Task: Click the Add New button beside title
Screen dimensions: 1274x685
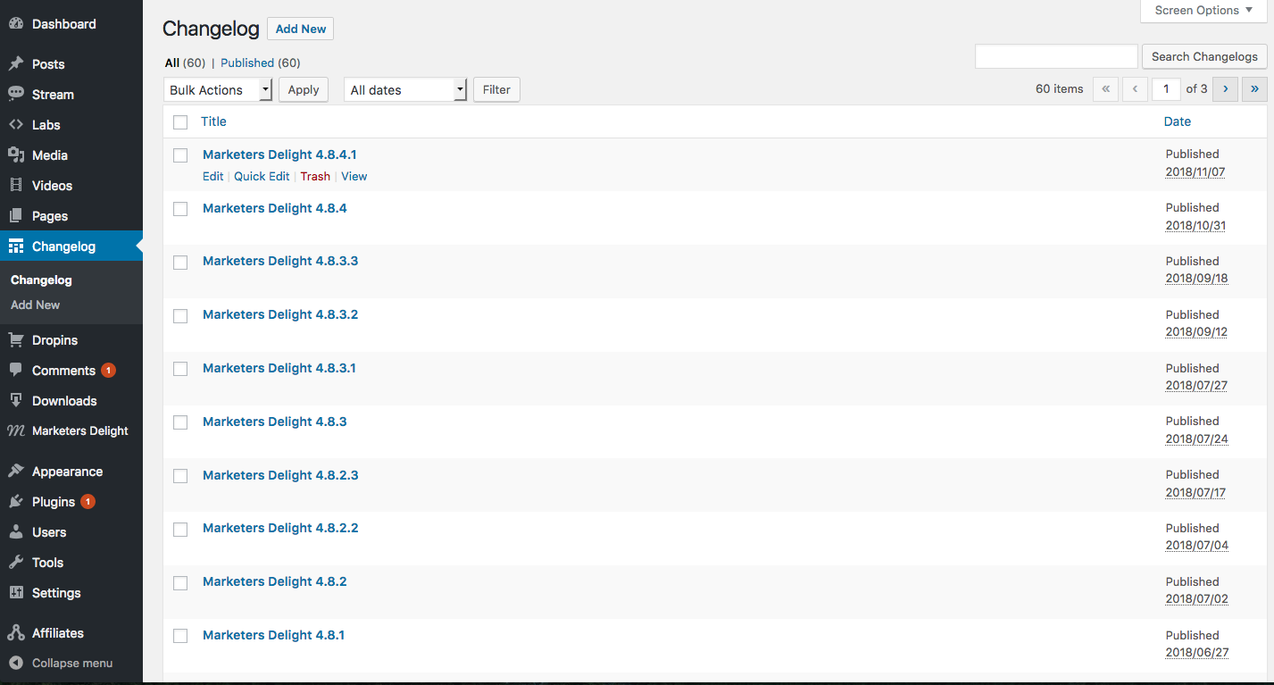Action: click(x=301, y=29)
